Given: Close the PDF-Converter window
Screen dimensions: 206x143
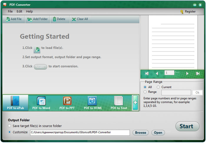Looking at the screenshot, I should 200,5.
